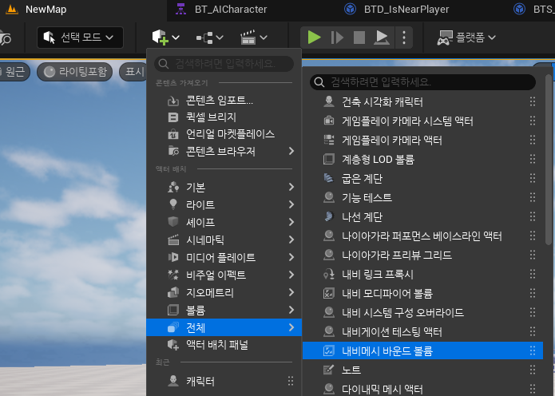Click the 라이팅포함 view mode button
The width and height of the screenshot is (555, 396).
[75, 72]
